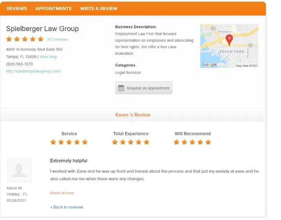The width and height of the screenshot is (281, 220).
Task: Click the red map pin marker
Action: 229,40
